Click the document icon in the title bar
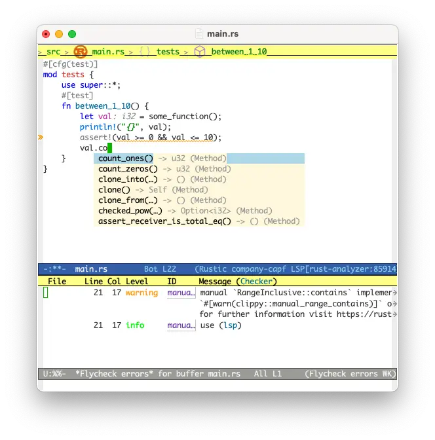The image size is (435, 440). (199, 33)
